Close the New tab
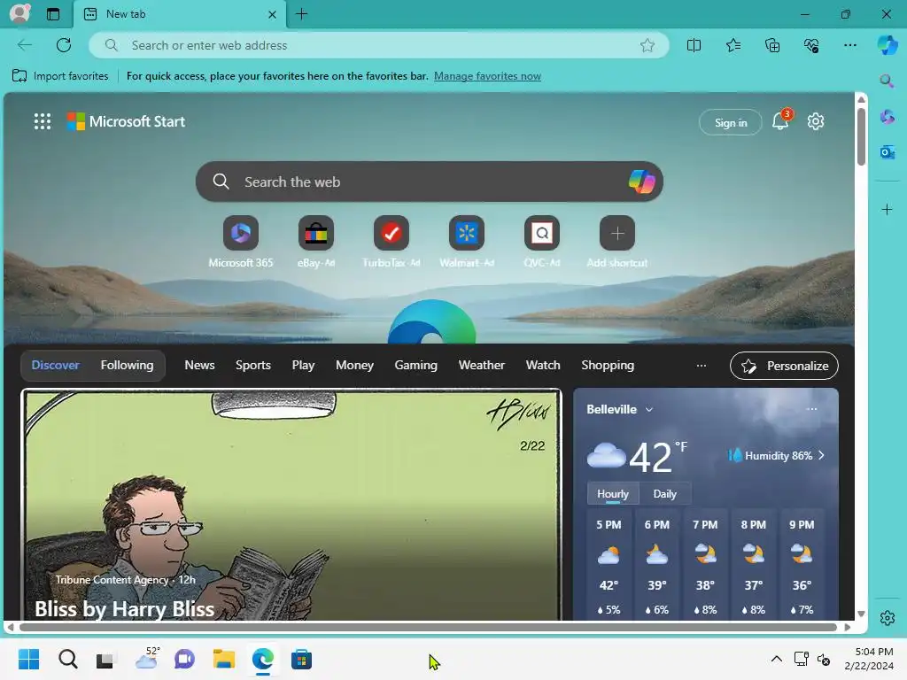The width and height of the screenshot is (907, 680). [x=272, y=14]
